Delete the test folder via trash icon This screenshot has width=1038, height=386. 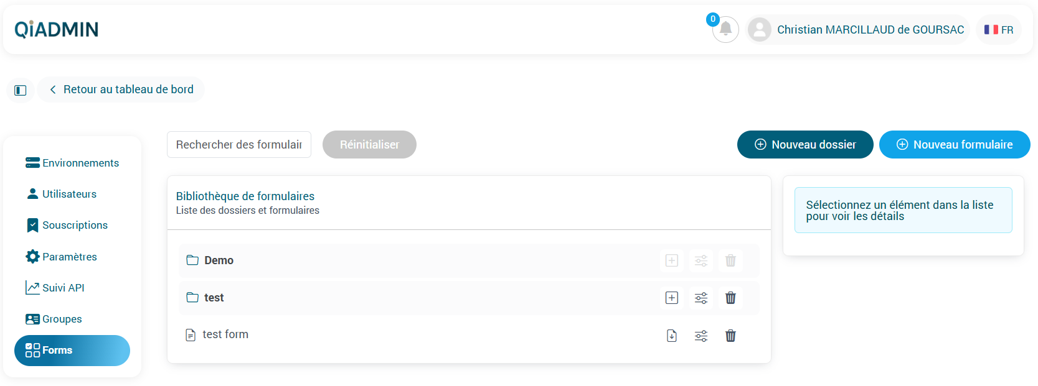[x=730, y=298]
